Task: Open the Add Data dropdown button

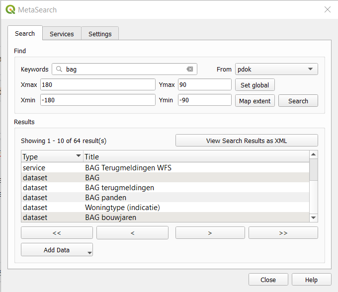Action: coord(57,250)
